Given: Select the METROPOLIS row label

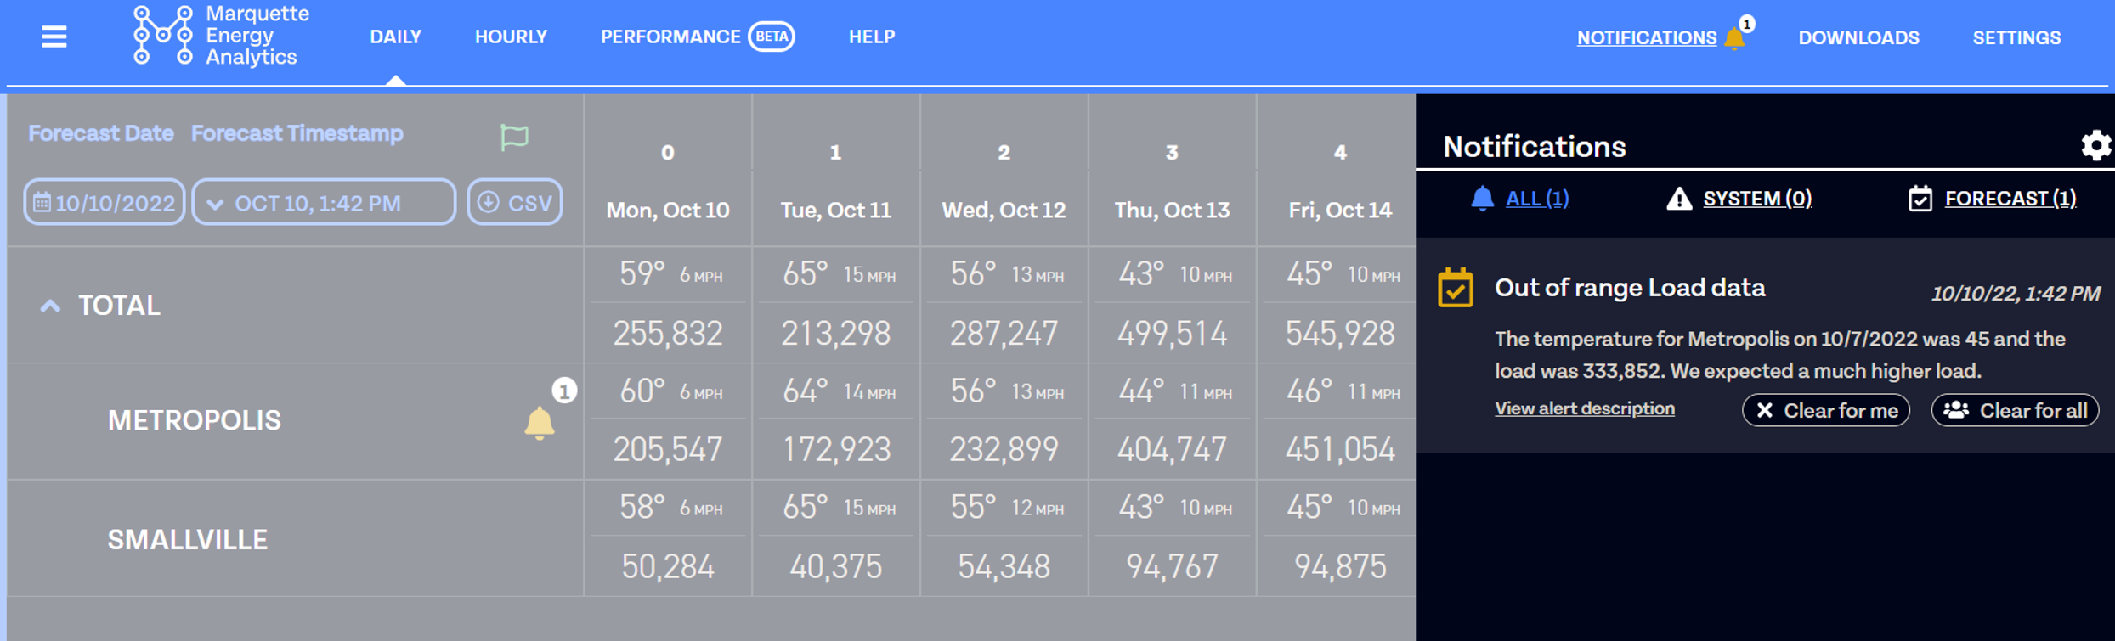Looking at the screenshot, I should click(194, 420).
